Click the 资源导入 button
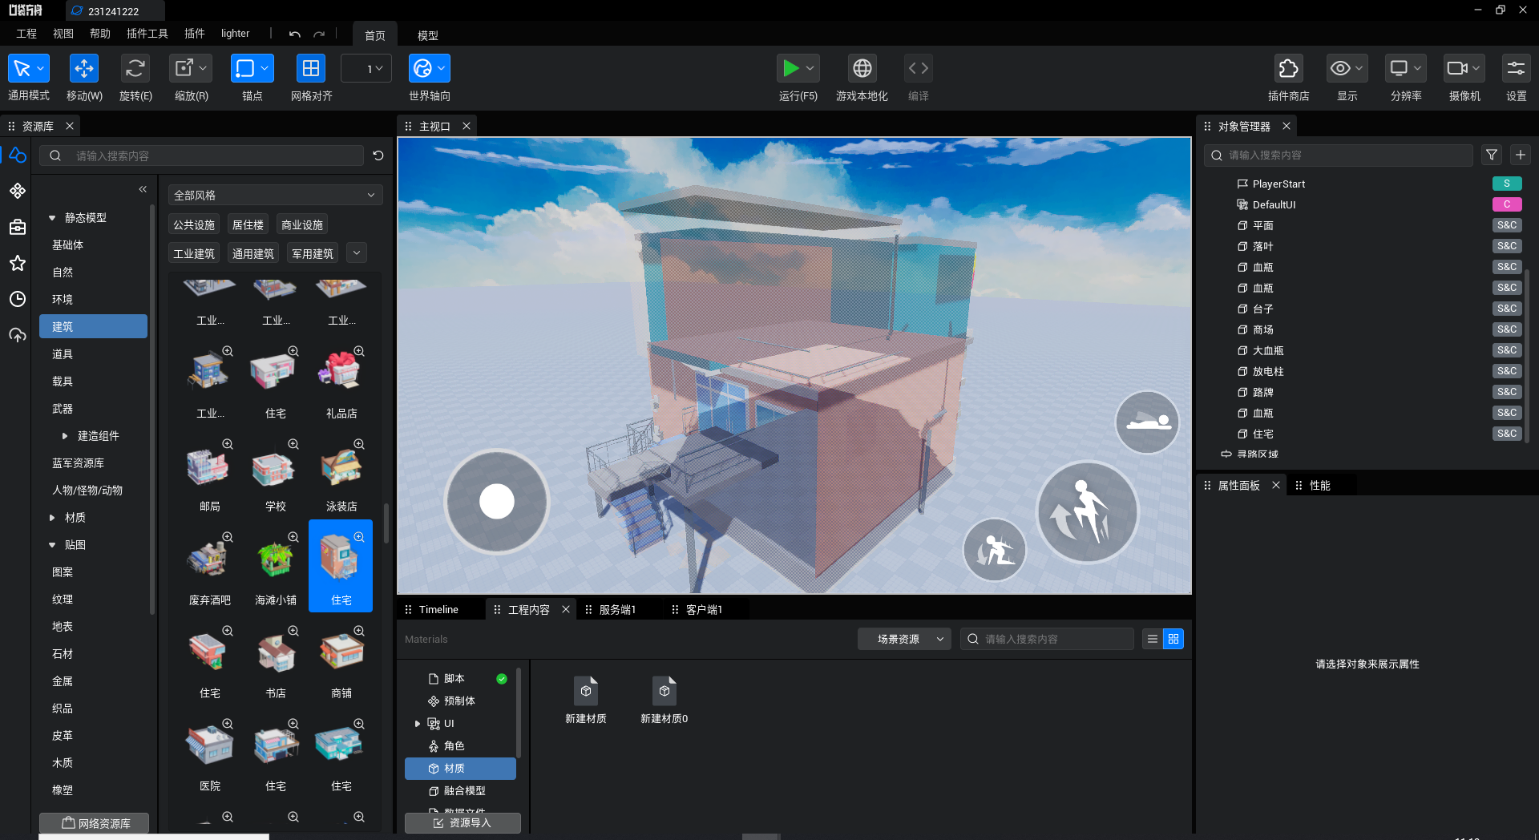 tap(463, 823)
